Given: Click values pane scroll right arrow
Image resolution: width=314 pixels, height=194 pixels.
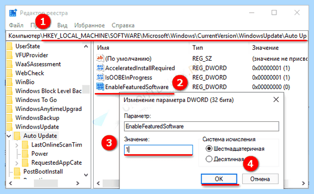Looking at the screenshot, I should pyautogui.click(x=304, y=183).
